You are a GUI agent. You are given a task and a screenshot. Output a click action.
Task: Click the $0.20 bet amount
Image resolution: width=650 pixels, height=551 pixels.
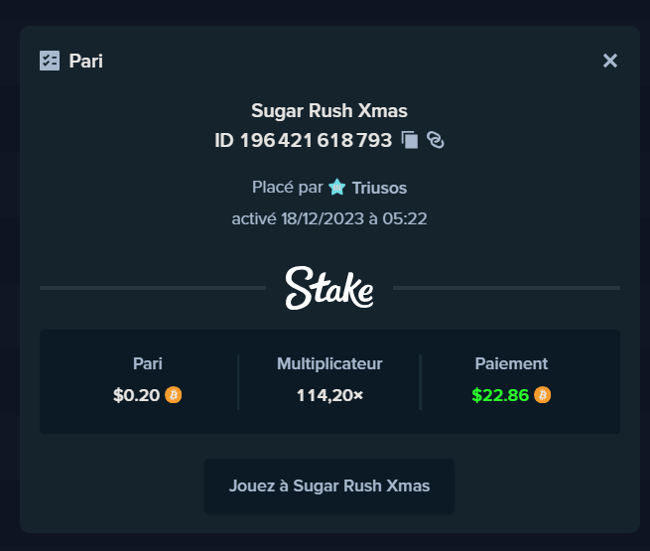(136, 395)
